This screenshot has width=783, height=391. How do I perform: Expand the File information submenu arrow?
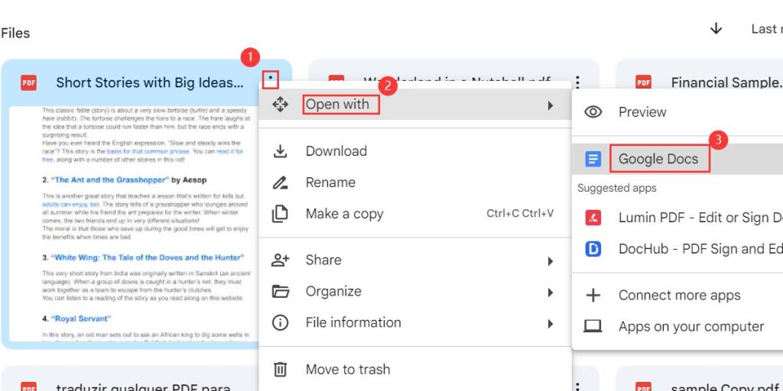pos(551,324)
